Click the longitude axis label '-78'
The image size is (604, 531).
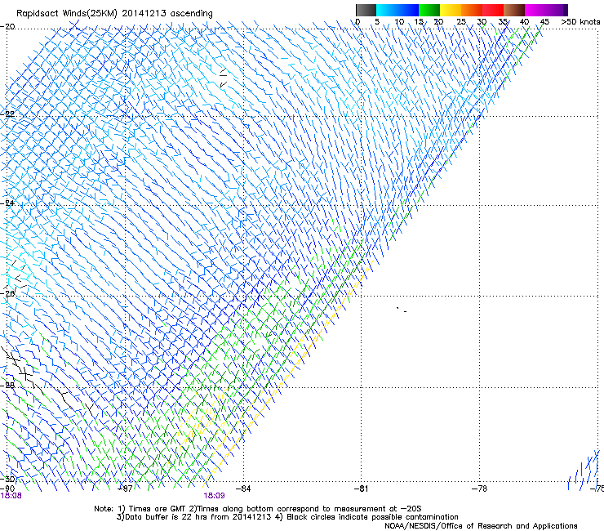pyautogui.click(x=479, y=489)
